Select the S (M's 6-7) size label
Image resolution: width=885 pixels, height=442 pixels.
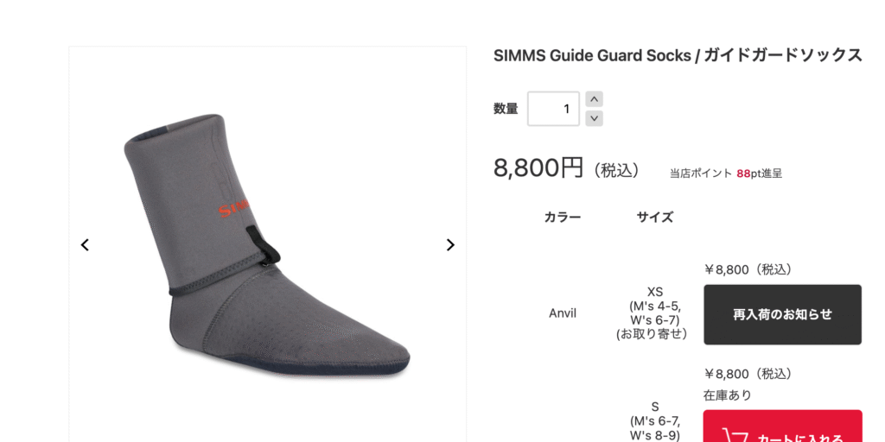655,421
